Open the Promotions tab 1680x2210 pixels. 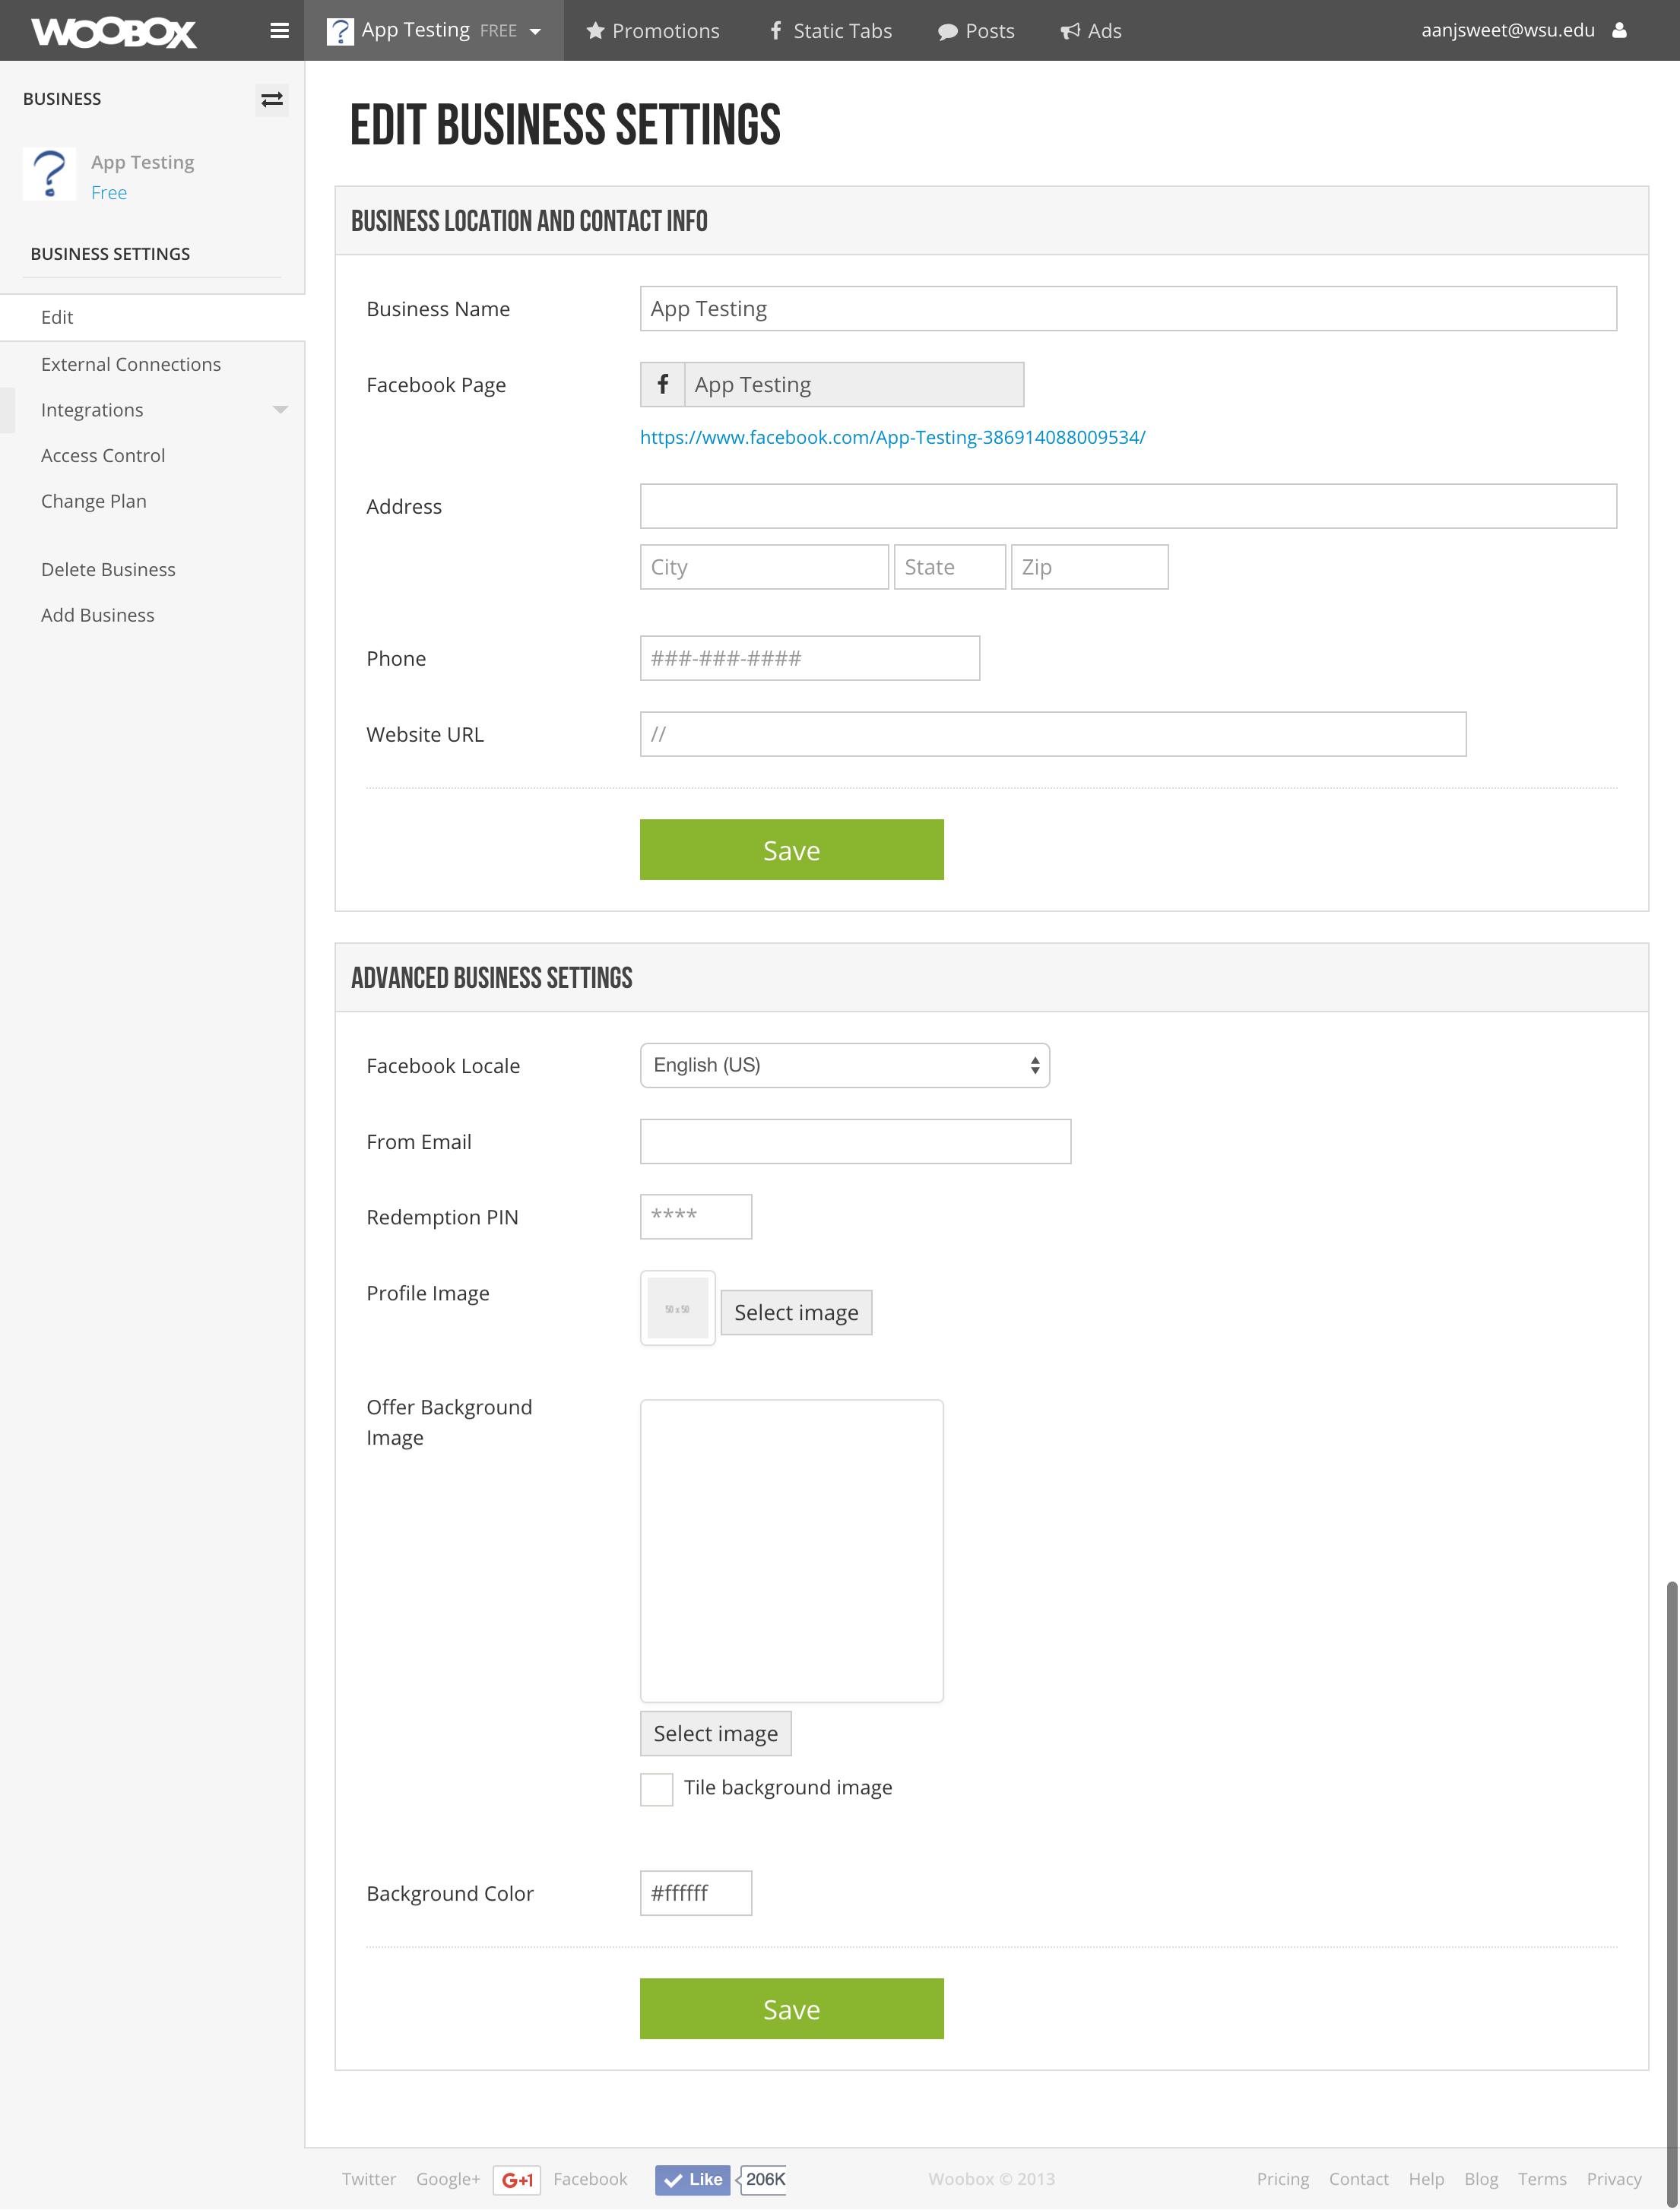[652, 31]
